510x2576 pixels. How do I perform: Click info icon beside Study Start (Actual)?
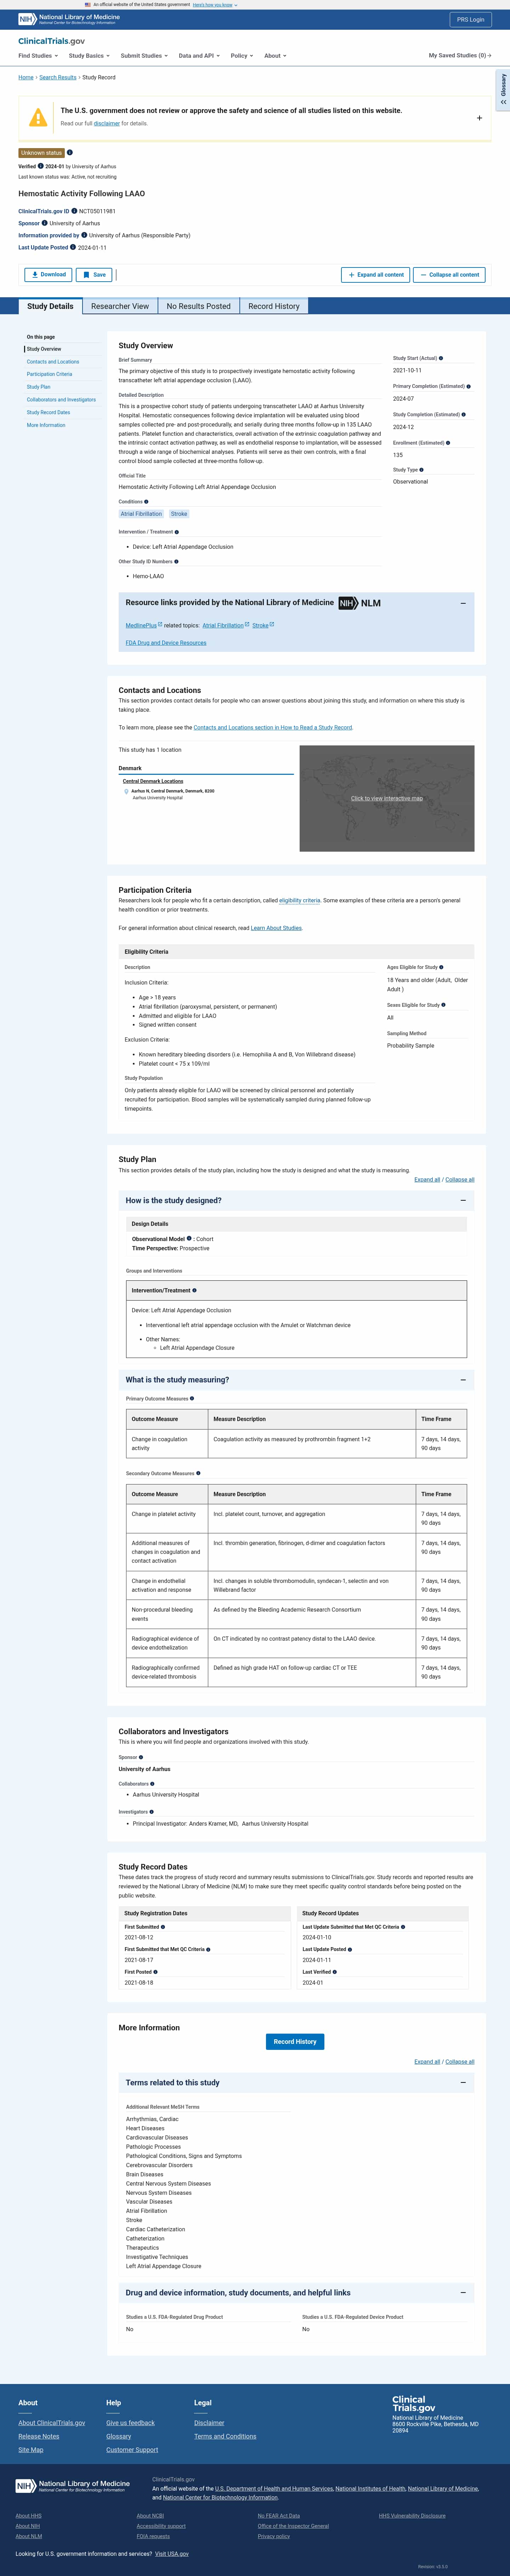(441, 358)
